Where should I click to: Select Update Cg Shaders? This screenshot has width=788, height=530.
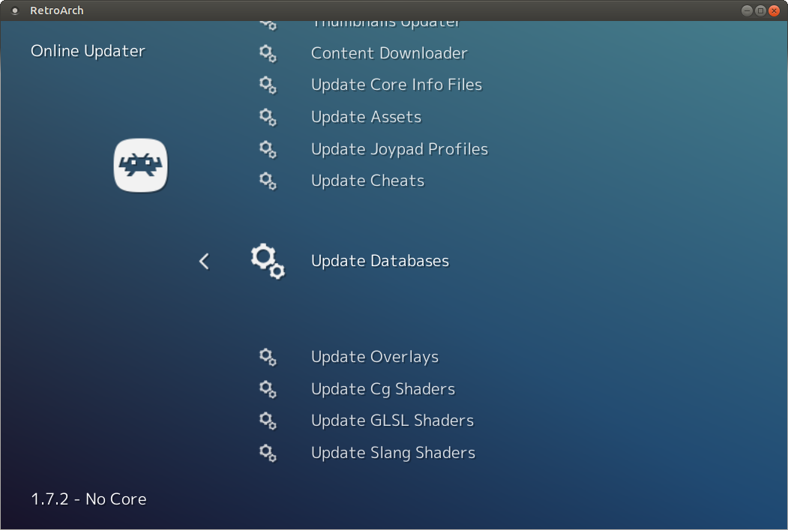pyautogui.click(x=382, y=389)
